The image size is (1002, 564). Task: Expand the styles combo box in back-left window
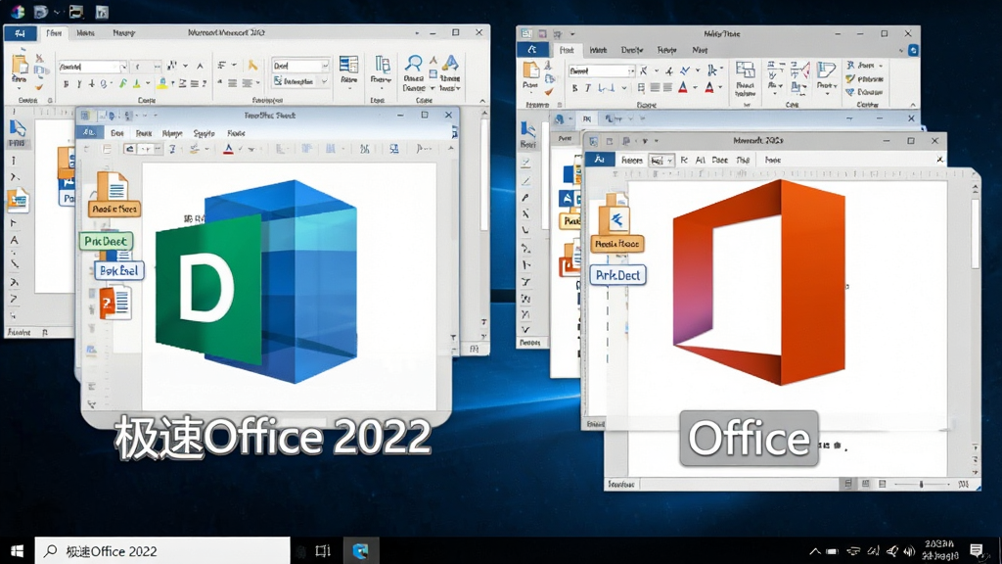(325, 66)
